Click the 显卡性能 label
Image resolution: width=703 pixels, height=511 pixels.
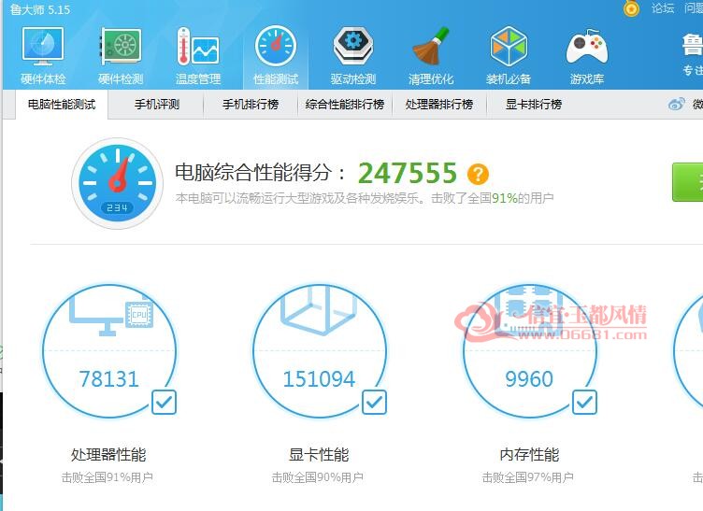point(319,455)
